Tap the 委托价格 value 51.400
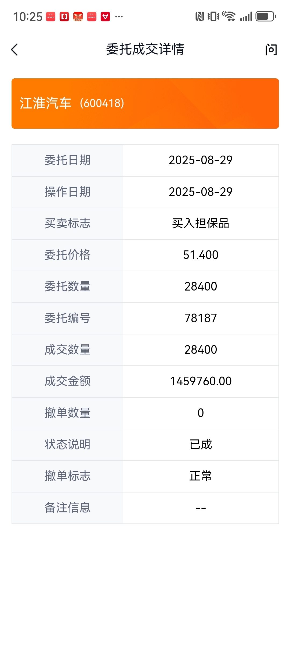This screenshot has width=290, height=657. pos(201,255)
